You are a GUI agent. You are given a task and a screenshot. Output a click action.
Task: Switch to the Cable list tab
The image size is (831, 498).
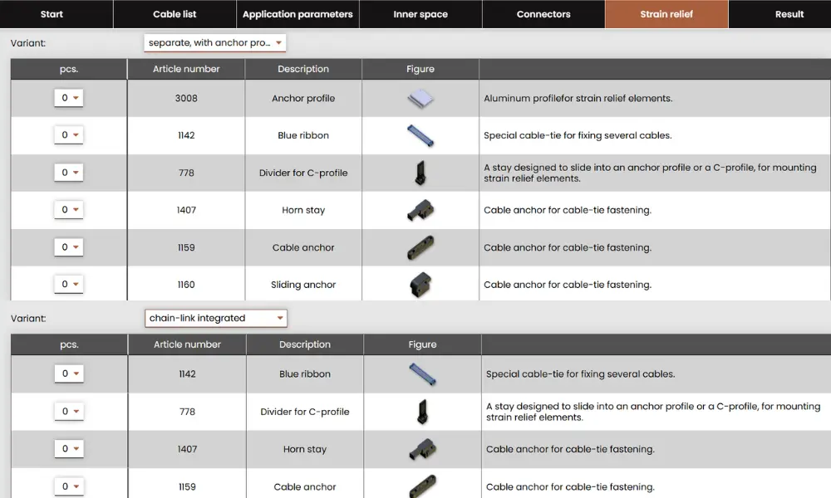click(x=175, y=14)
